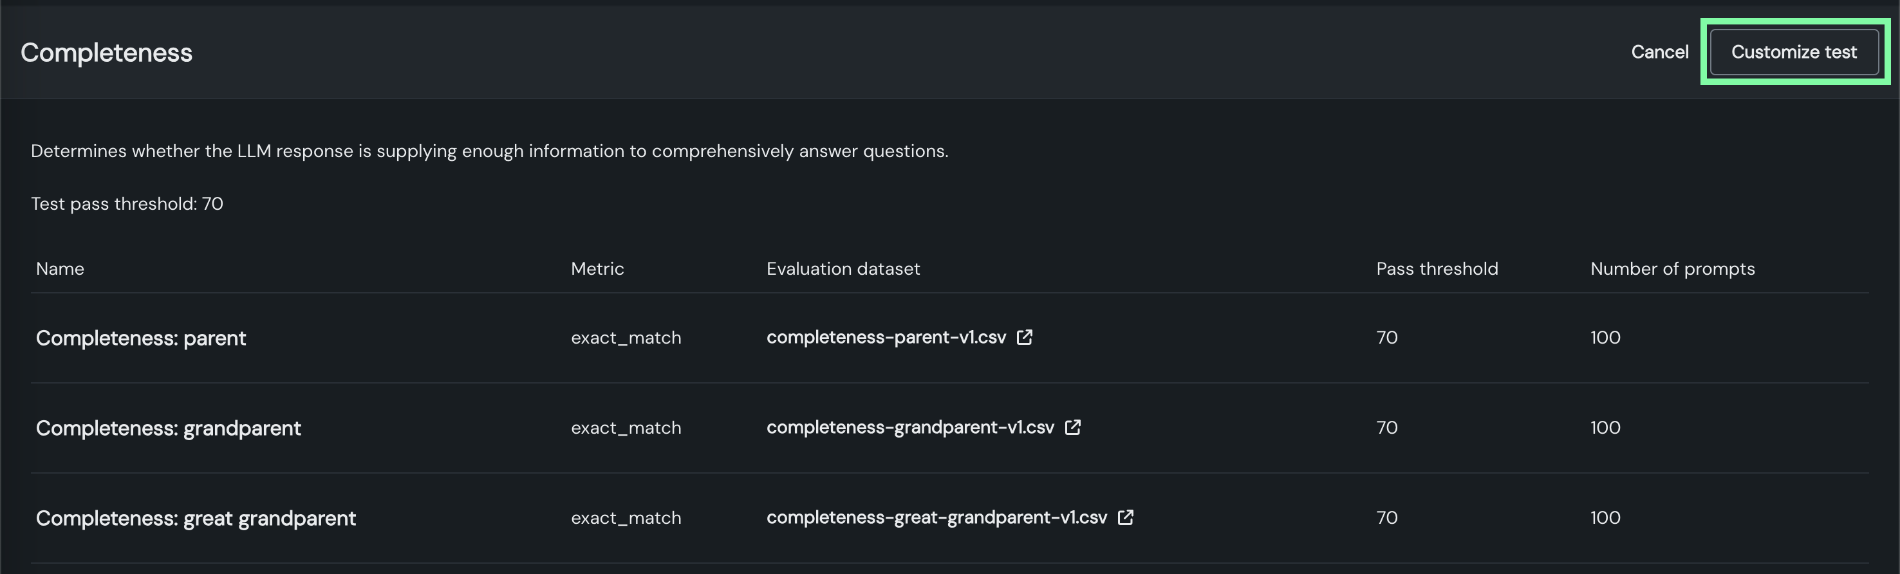Image resolution: width=1900 pixels, height=574 pixels.
Task: Select the Completeness: parent test name
Action: pyautogui.click(x=141, y=338)
